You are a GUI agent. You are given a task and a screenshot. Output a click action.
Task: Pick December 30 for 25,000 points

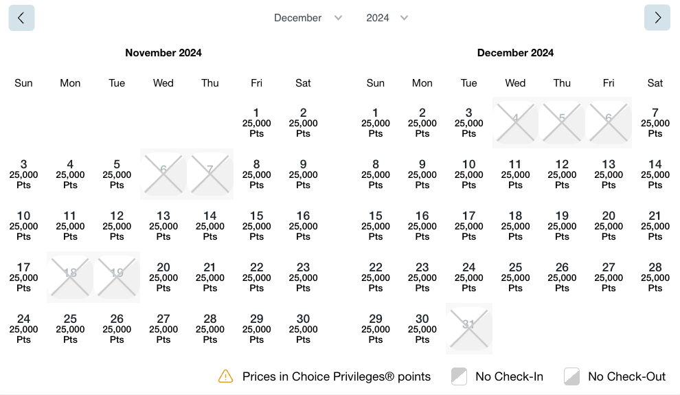[x=422, y=329]
